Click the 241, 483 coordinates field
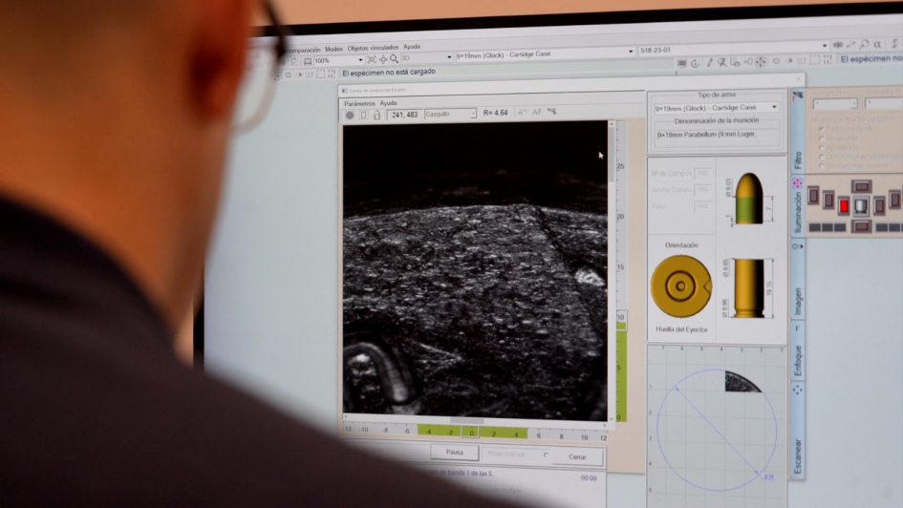The height and width of the screenshot is (508, 903). 404,115
